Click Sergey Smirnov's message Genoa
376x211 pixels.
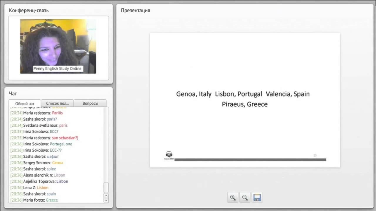(58, 163)
